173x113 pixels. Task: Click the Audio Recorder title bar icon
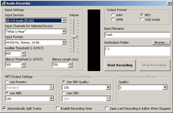pos(3,3)
